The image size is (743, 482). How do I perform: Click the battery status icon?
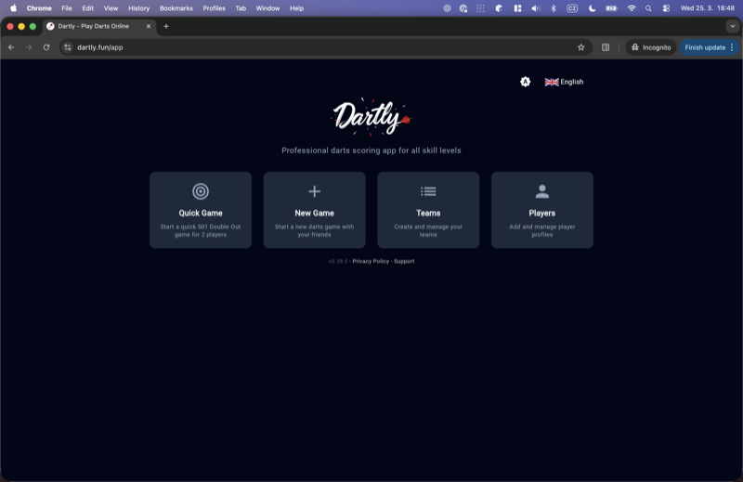click(x=612, y=8)
